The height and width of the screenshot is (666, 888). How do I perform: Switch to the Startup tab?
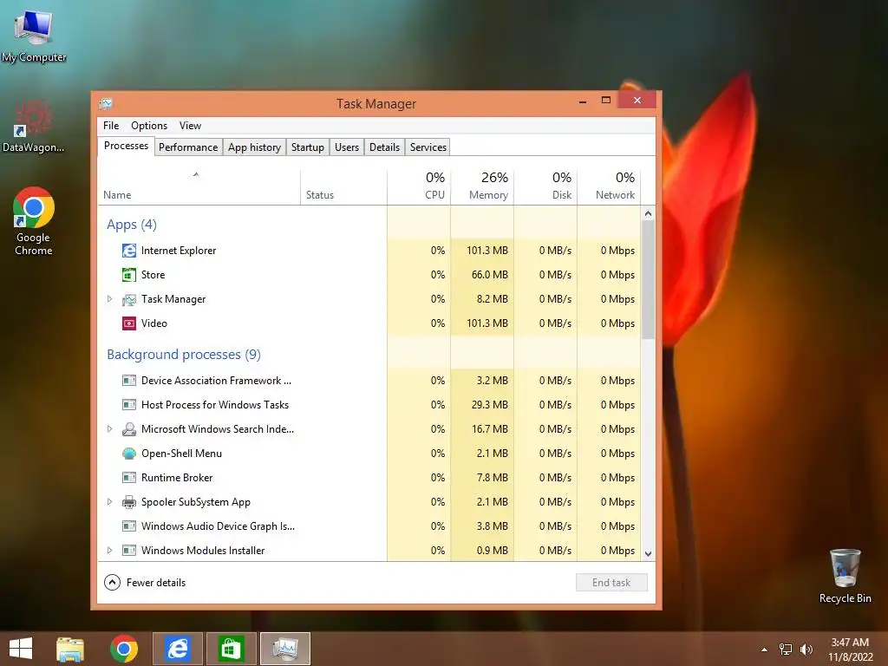(308, 147)
